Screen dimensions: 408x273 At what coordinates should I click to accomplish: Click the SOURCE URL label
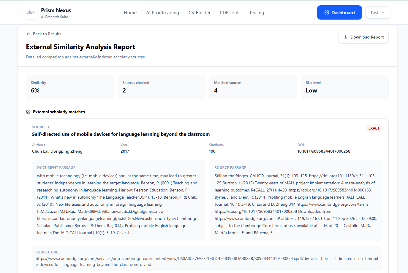tap(47, 252)
